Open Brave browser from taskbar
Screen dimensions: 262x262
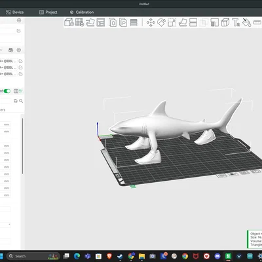[x=109, y=256]
